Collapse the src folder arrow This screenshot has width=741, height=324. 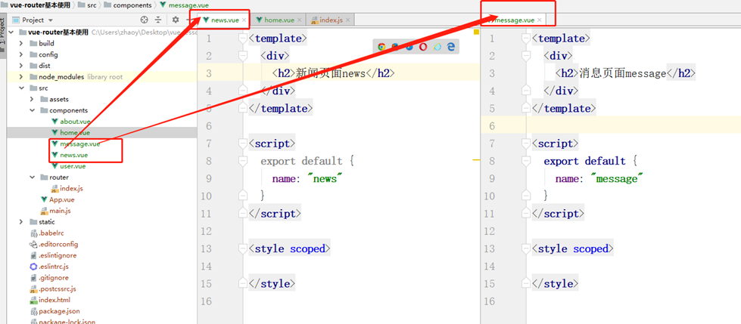(x=20, y=88)
